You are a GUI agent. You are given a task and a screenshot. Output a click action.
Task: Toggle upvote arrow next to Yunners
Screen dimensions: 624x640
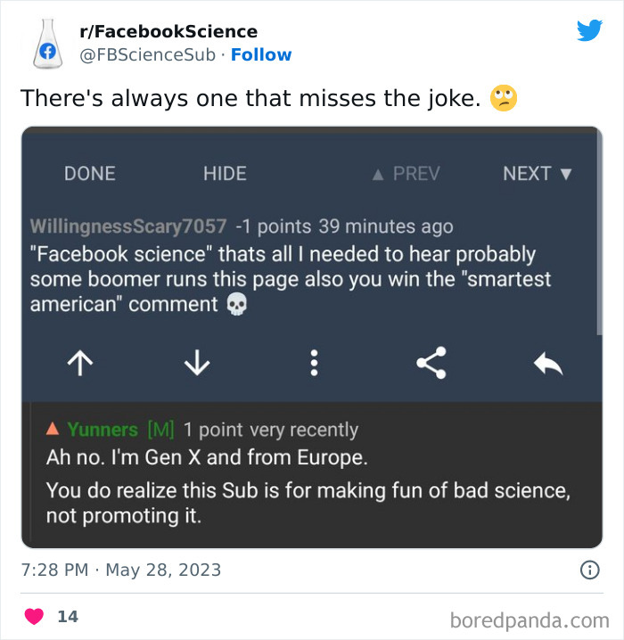coord(53,430)
